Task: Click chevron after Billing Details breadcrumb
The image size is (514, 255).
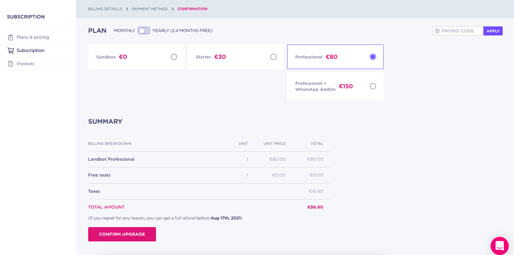Action: (127, 9)
